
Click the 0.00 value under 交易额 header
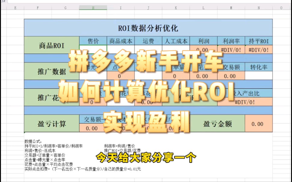[231, 76]
